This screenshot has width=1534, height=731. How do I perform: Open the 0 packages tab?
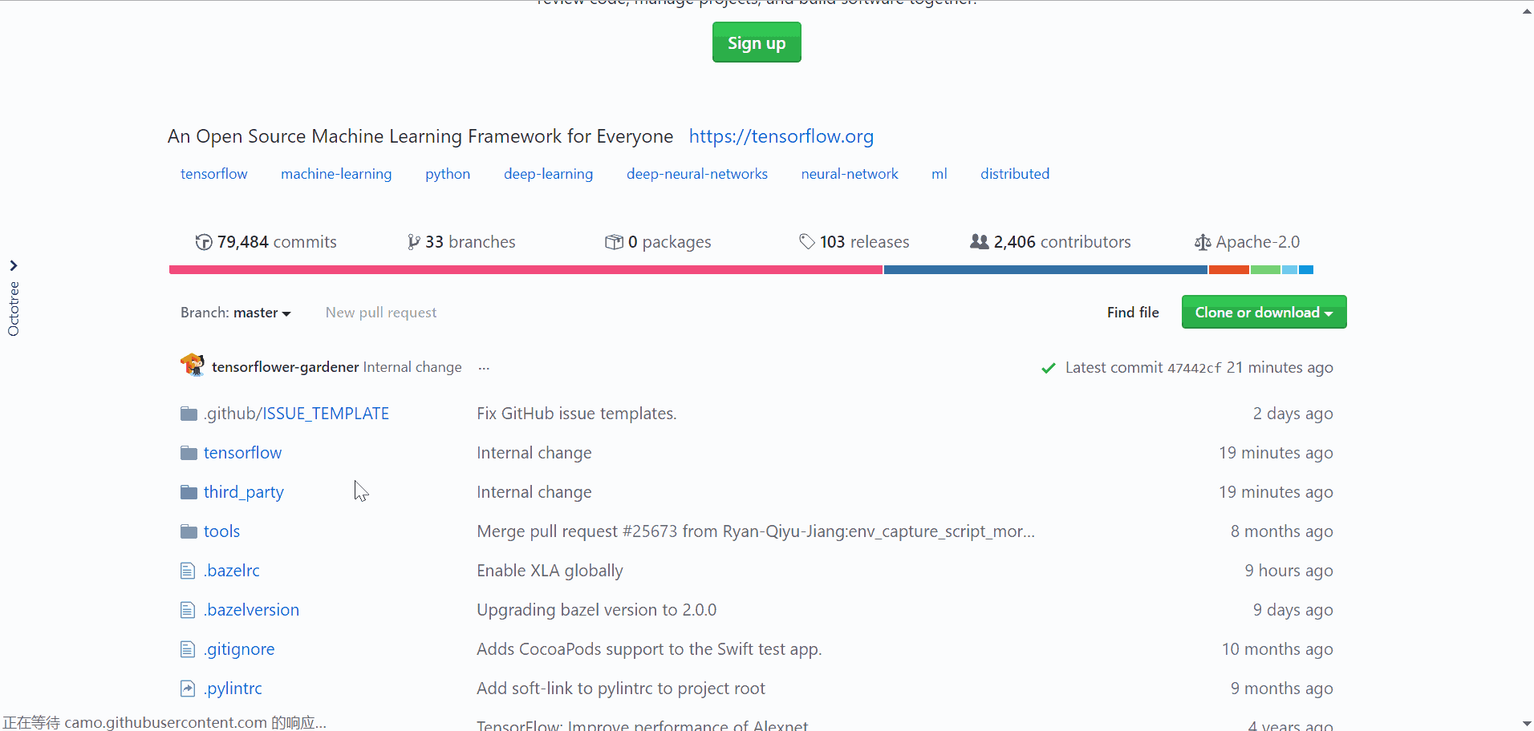click(658, 242)
